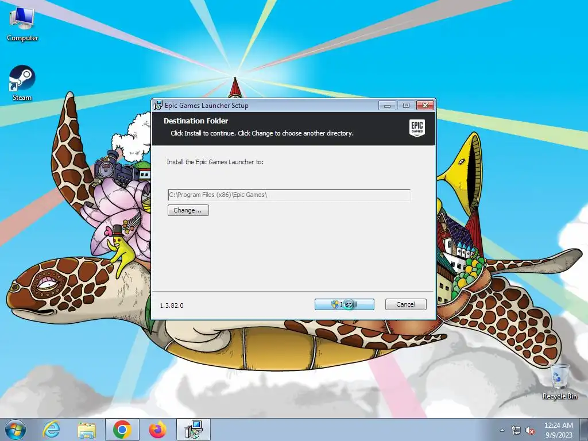Click "Install the Epic Games Launcher to:" label
This screenshot has height=441, width=588.
215,162
